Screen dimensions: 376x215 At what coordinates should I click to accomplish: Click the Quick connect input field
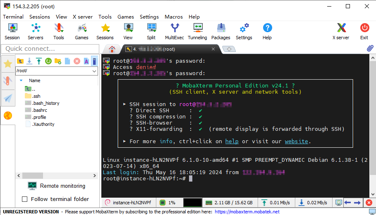[x=50, y=49]
